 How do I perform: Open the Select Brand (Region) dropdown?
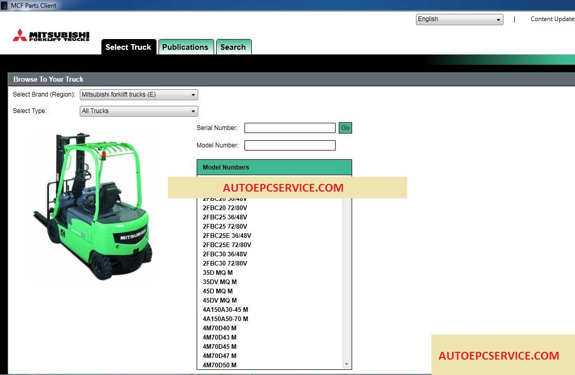pos(138,95)
